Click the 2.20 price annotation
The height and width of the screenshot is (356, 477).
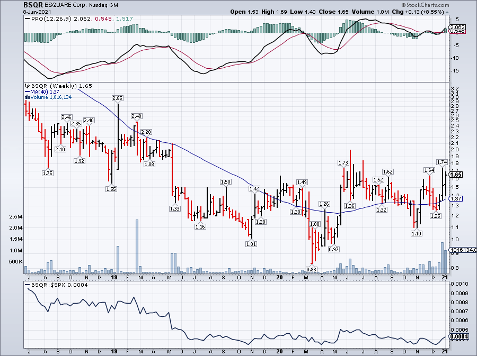(x=146, y=132)
